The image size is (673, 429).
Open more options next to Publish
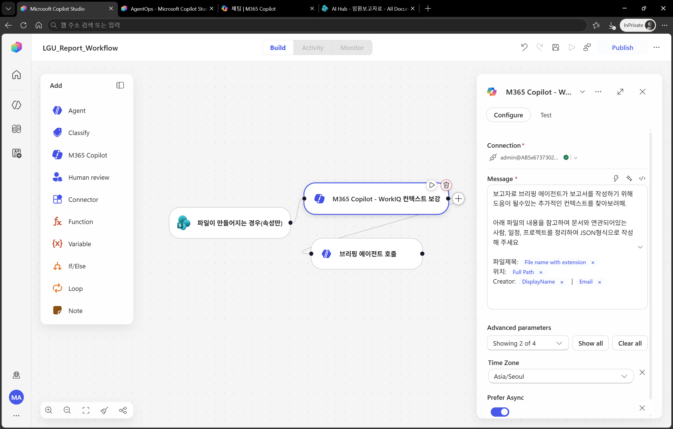point(656,47)
